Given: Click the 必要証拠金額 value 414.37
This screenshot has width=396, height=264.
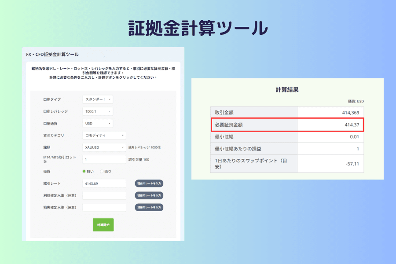Looking at the screenshot, I should 352,125.
